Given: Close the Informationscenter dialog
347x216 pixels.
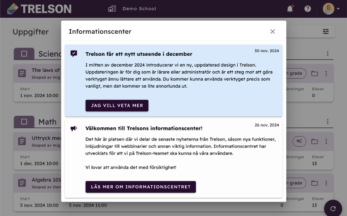Looking at the screenshot, I should tap(272, 32).
